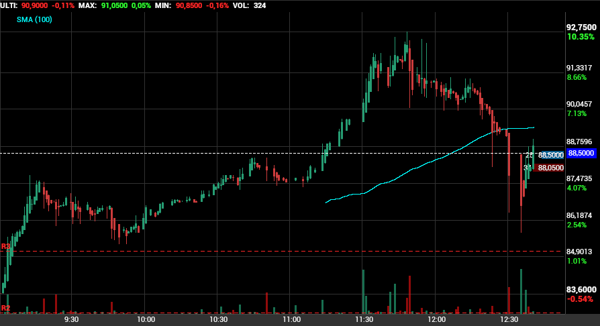The image size is (600, 326).
Task: Click the 10.35% percentage axis label
Action: tap(581, 37)
